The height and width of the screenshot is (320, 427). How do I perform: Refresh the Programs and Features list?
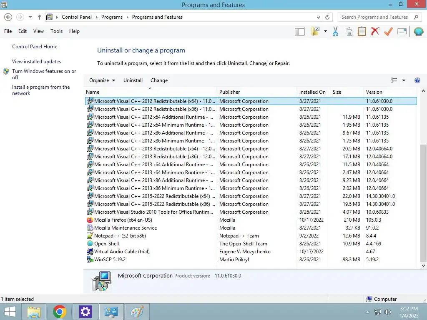[x=327, y=17]
